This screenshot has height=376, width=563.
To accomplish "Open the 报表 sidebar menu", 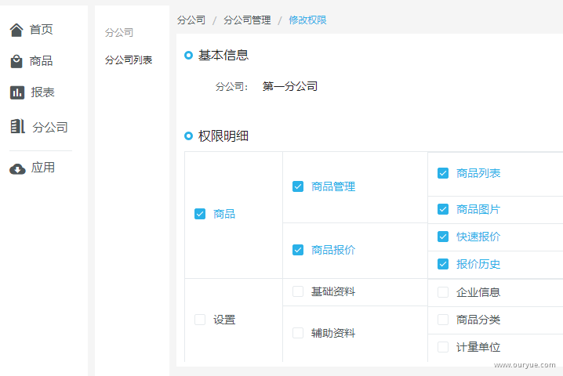I will (x=43, y=92).
